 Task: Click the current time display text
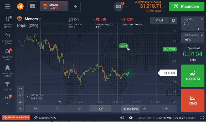[x=167, y=118]
